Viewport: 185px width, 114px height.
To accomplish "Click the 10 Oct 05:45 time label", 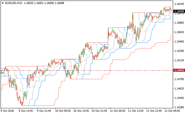I will pos(63,111).
